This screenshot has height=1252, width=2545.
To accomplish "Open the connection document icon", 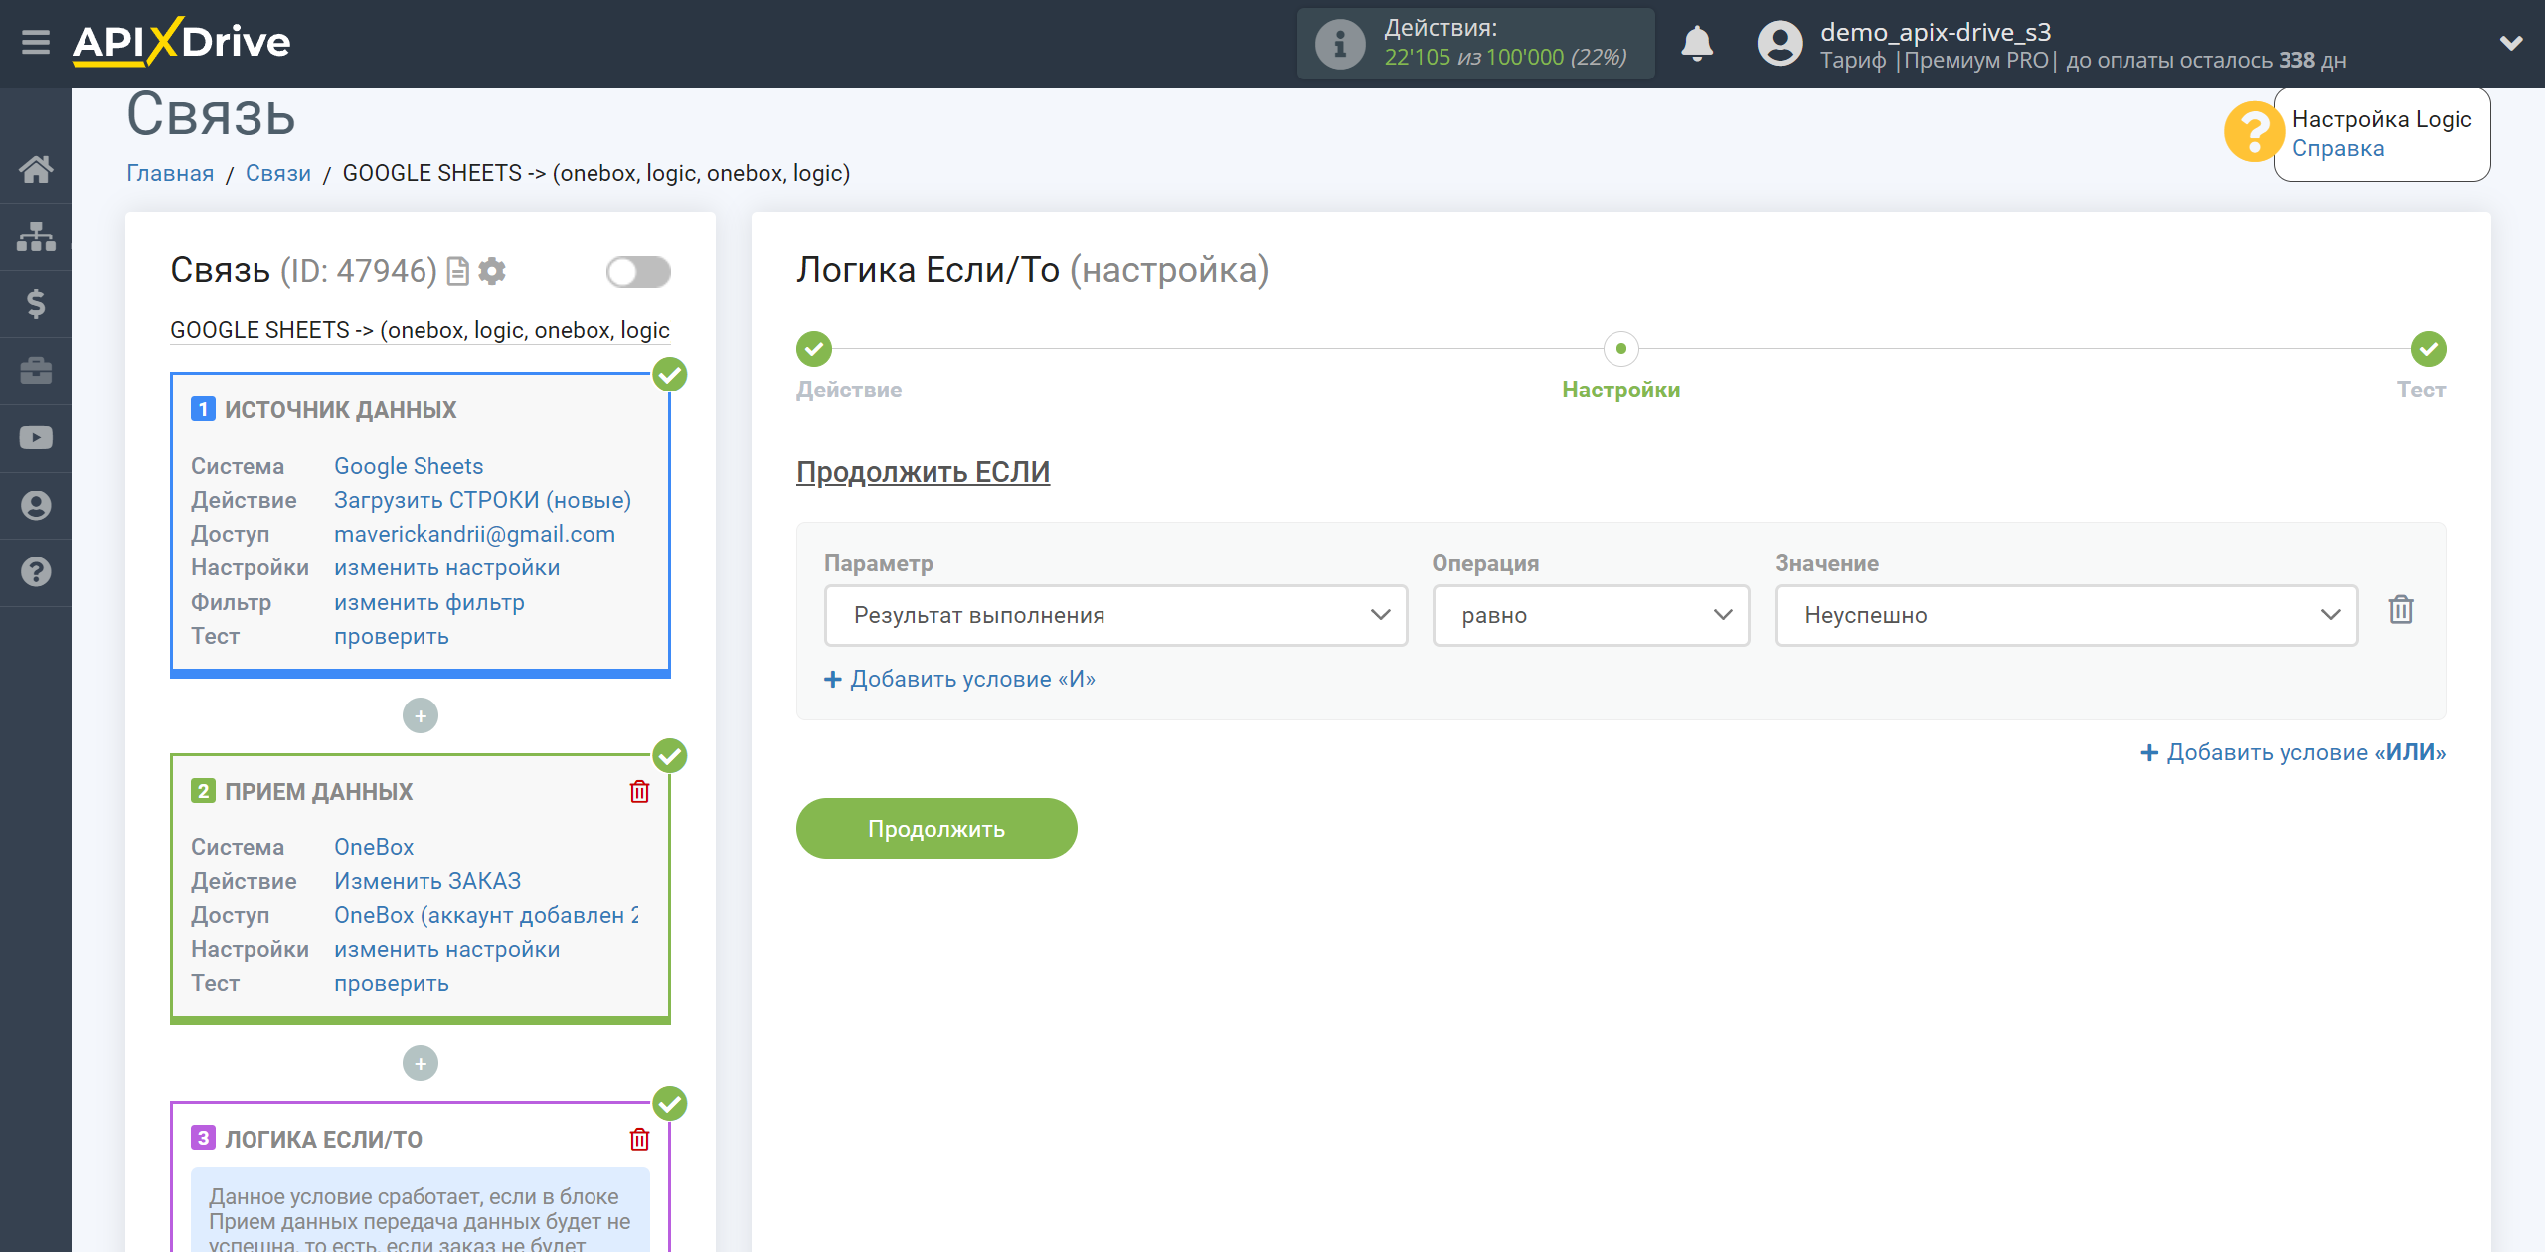I will pyautogui.click(x=458, y=271).
